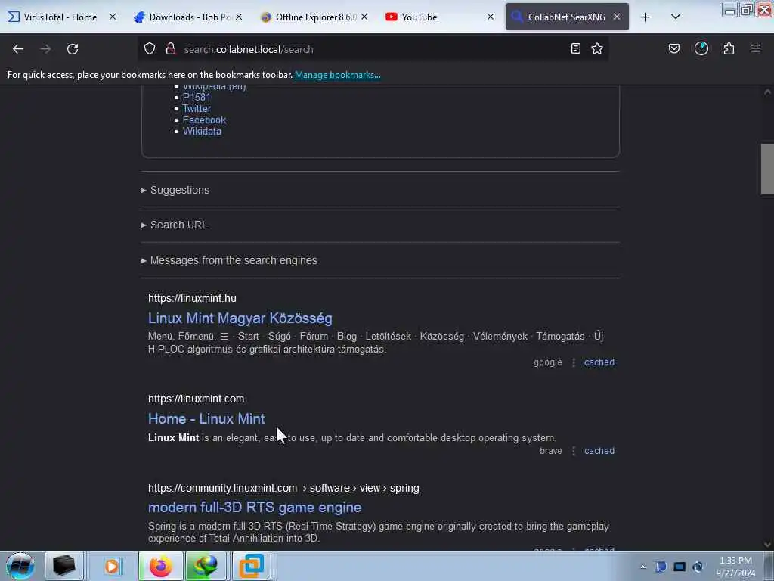Open the P1581 link
Image resolution: width=774 pixels, height=581 pixels.
[x=197, y=98]
